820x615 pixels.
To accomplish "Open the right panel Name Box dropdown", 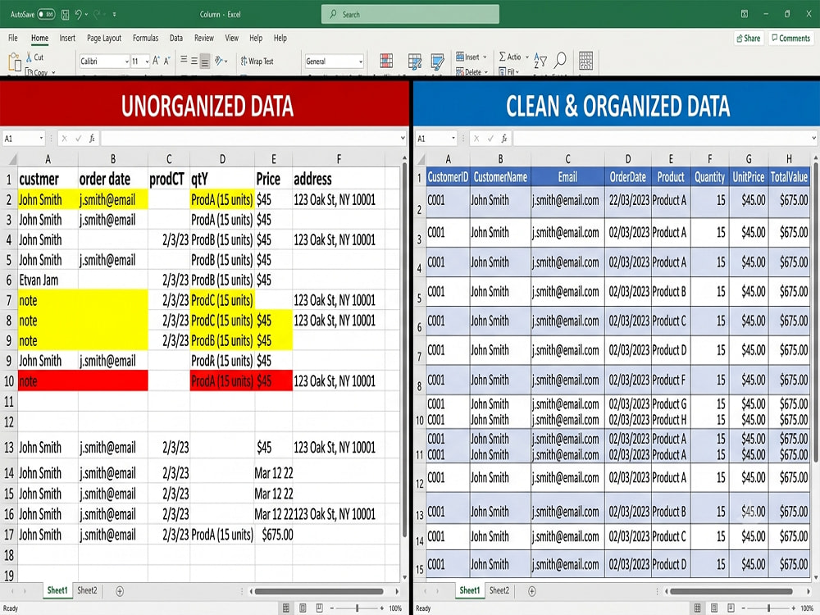I will tap(453, 139).
